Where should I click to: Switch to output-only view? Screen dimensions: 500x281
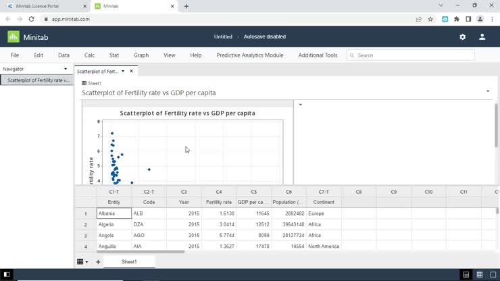click(x=492, y=274)
